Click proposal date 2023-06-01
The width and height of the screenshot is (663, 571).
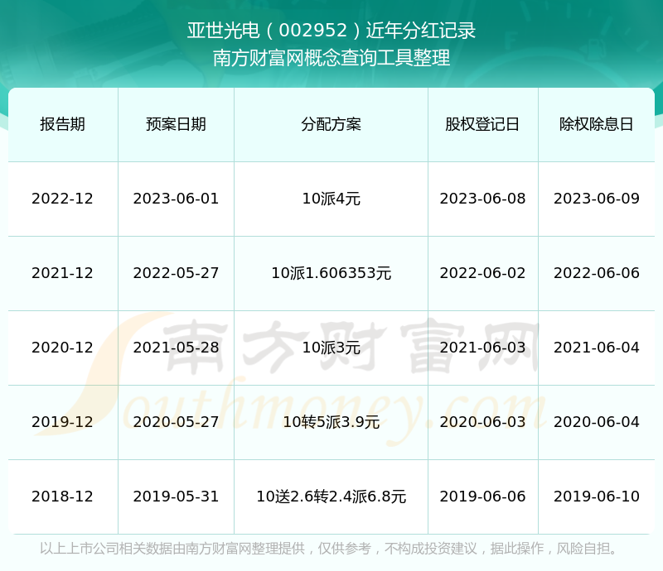coord(176,199)
